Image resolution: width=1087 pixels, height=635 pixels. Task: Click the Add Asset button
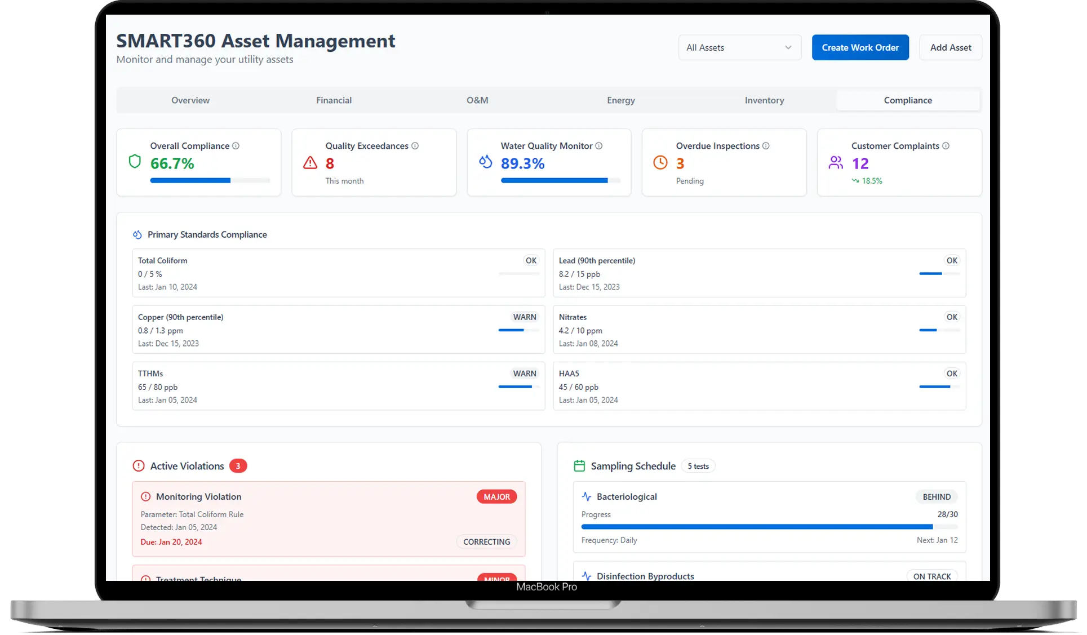(950, 47)
